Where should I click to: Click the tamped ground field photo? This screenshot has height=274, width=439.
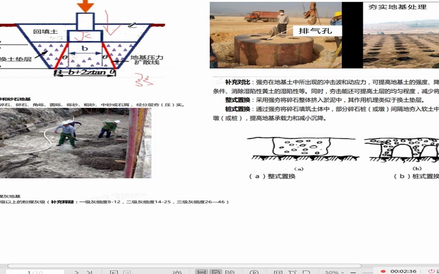pos(401,35)
